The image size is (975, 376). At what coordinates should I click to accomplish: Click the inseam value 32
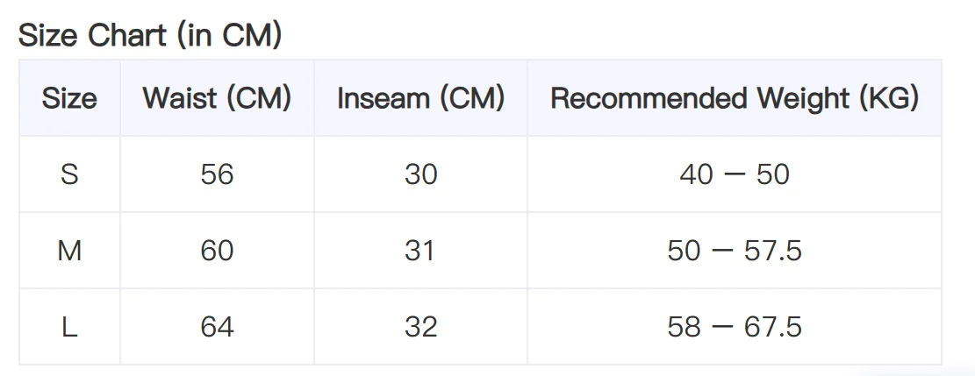420,327
